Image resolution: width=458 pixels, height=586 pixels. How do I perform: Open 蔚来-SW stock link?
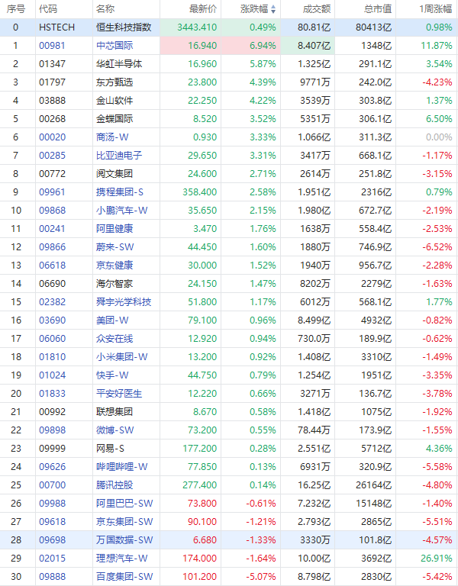tap(114, 247)
